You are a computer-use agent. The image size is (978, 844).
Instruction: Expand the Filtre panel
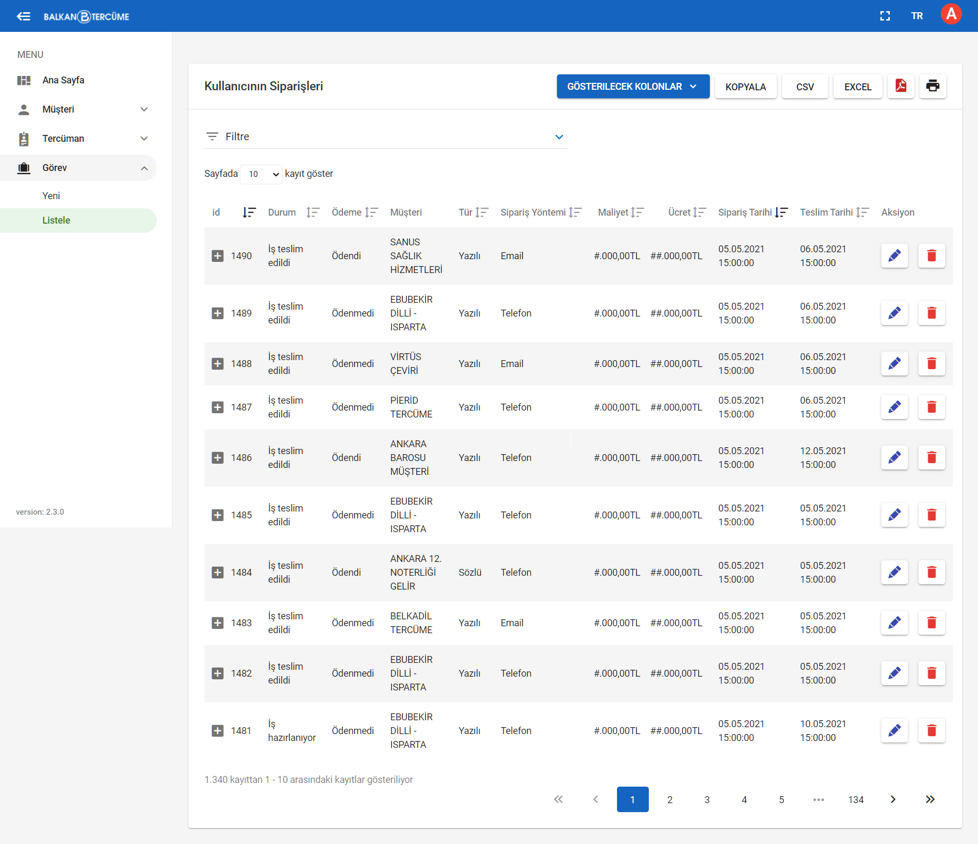click(386, 137)
